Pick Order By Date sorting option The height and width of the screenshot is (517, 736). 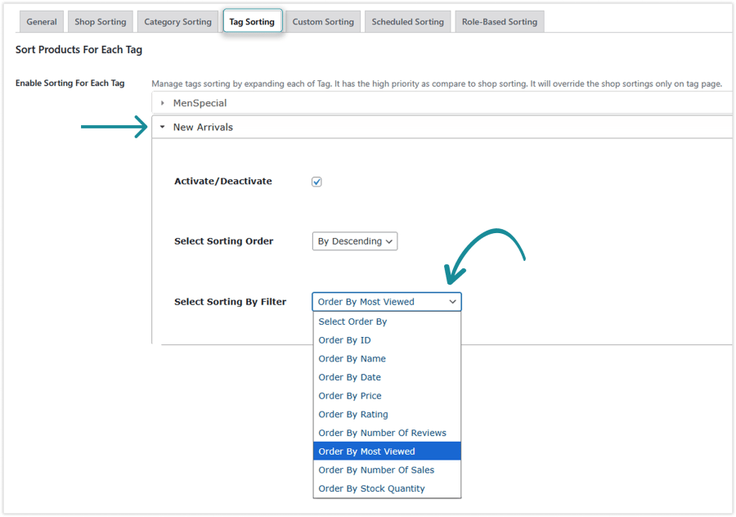pos(349,377)
